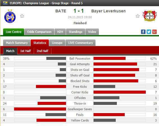Click the Europe flag icon in header
Image resolution: width=159 pixels, height=126 pixels.
tap(5, 3)
